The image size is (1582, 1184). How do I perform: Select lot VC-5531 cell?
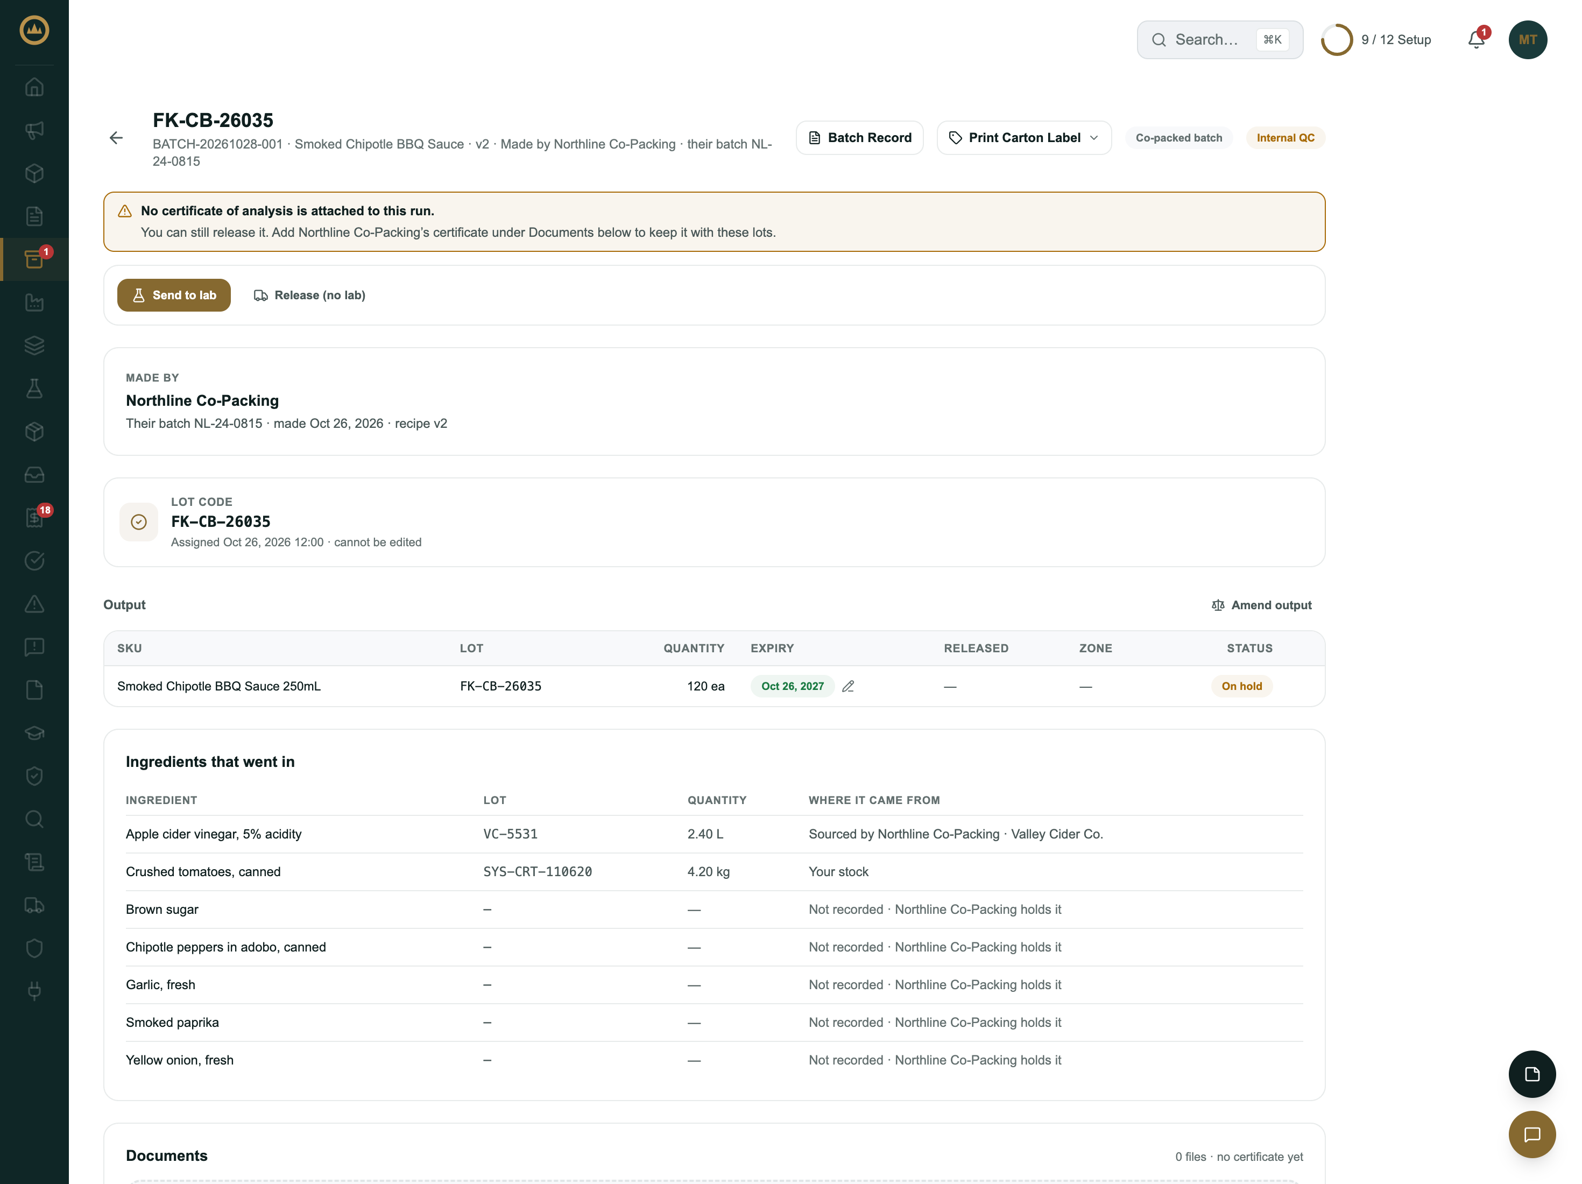510,834
